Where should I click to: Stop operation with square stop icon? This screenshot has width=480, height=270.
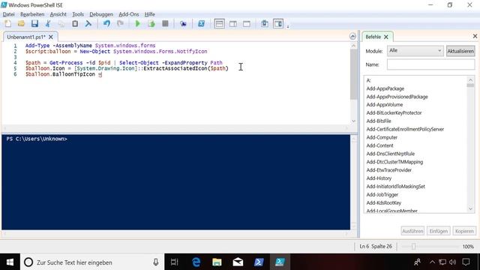pyautogui.click(x=165, y=23)
